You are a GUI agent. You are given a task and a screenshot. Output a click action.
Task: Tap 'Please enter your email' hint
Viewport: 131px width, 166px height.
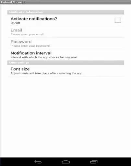coord(27,34)
